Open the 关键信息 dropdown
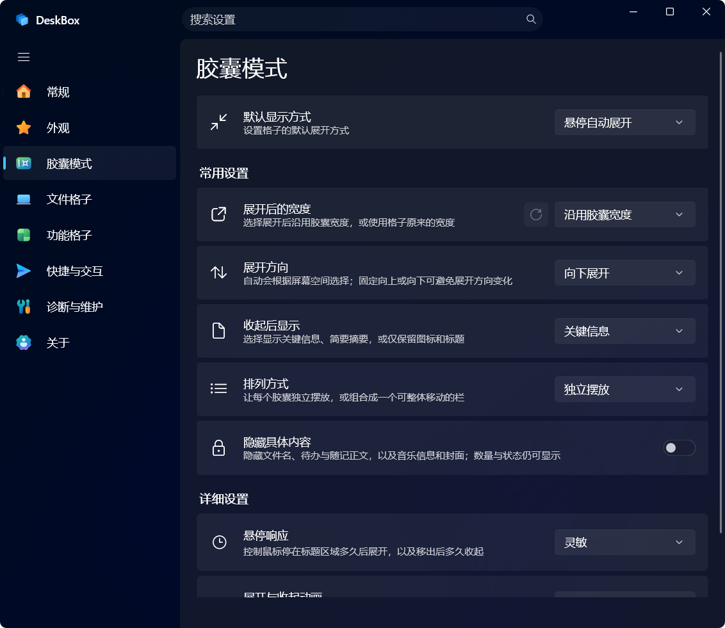The image size is (725, 628). point(624,331)
